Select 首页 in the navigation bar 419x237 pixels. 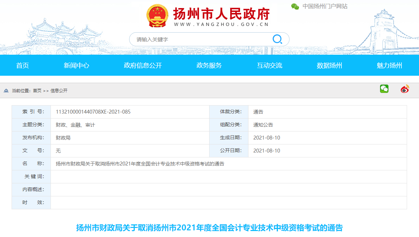(x=22, y=65)
